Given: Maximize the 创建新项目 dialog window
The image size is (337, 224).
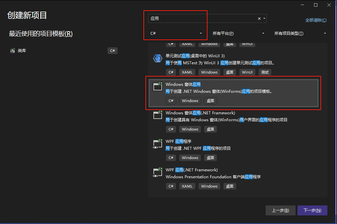Looking at the screenshot, I should 316,5.
